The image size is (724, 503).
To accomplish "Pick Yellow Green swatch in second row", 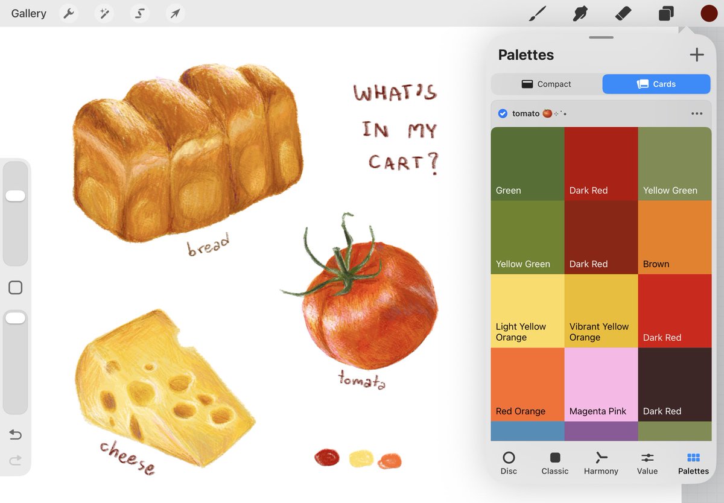I will [527, 237].
